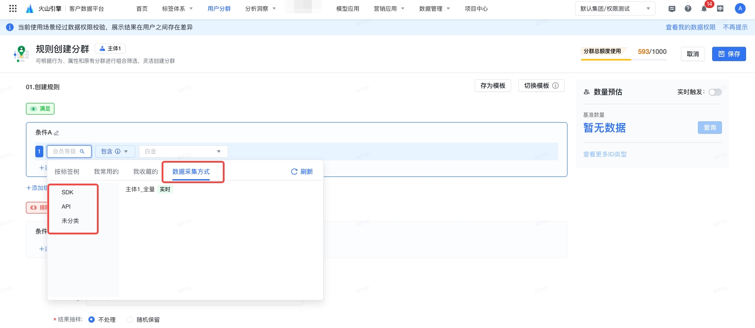Screen dimensions: 755x328
Task: Select API in the collection method list
Action: (66, 207)
